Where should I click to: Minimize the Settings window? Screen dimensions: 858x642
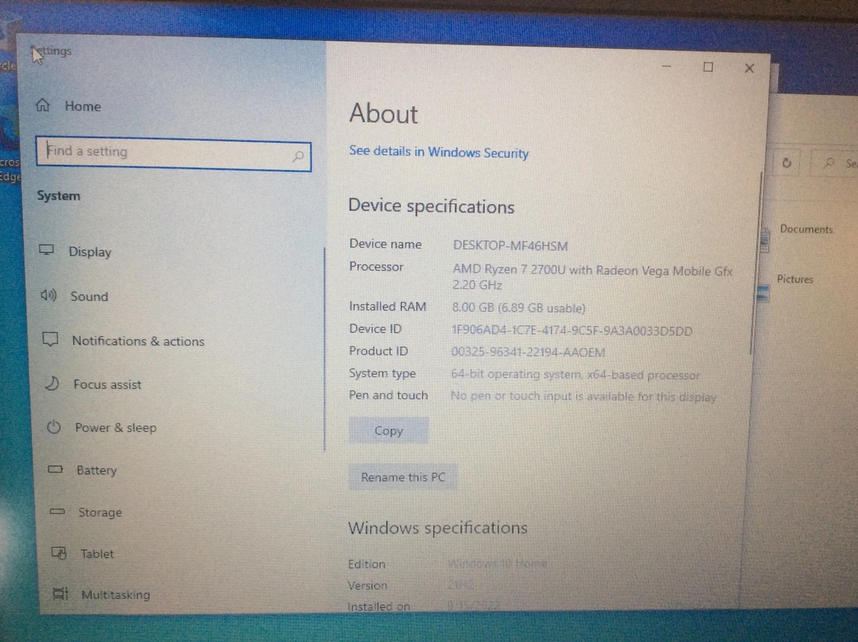(x=666, y=66)
